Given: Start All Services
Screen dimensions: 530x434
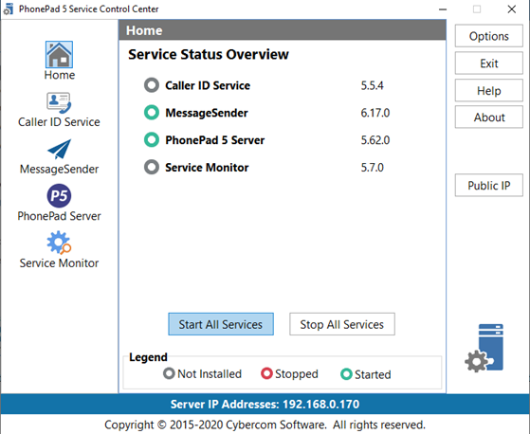Looking at the screenshot, I should coord(221,324).
